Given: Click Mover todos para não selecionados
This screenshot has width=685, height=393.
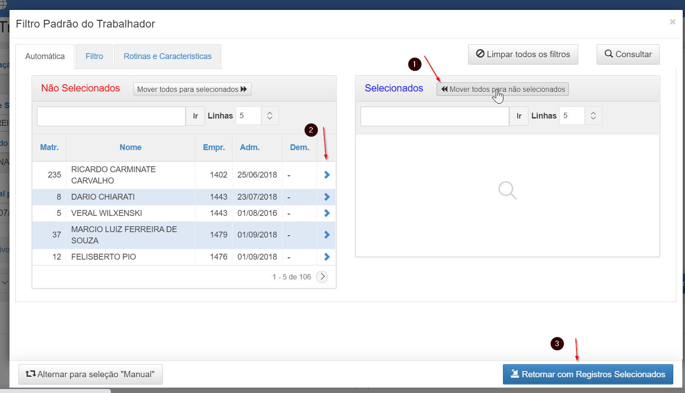Looking at the screenshot, I should click(x=502, y=89).
